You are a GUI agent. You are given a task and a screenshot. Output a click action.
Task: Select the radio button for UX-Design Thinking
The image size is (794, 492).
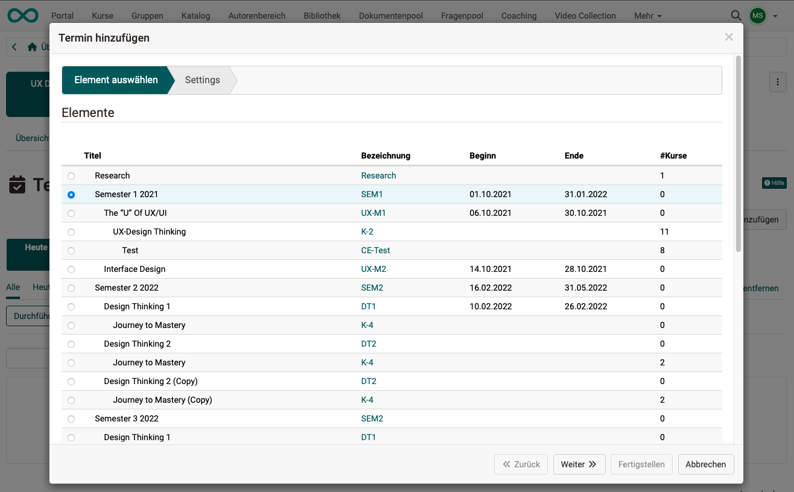coord(72,232)
